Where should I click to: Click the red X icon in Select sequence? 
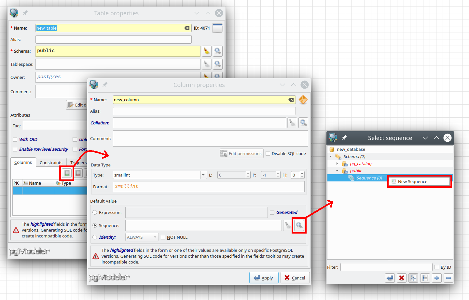[402, 278]
